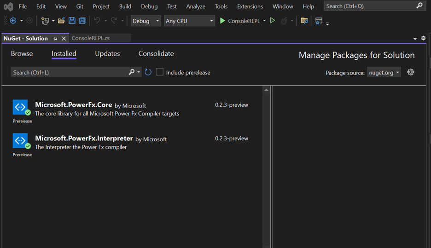
Task: Open the Any CPU platform dropdown
Action: pyautogui.click(x=189, y=21)
